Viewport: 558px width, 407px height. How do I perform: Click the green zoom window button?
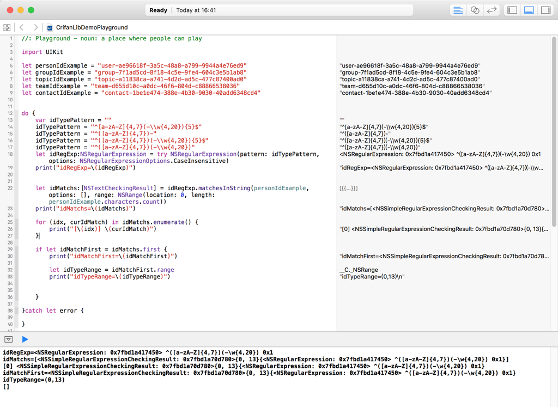31,10
